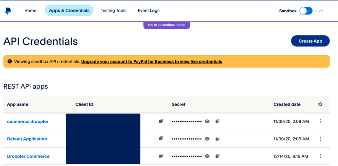Screen dimensions: 338x166
Task: Open the Default Application app link
Action: 27,139
